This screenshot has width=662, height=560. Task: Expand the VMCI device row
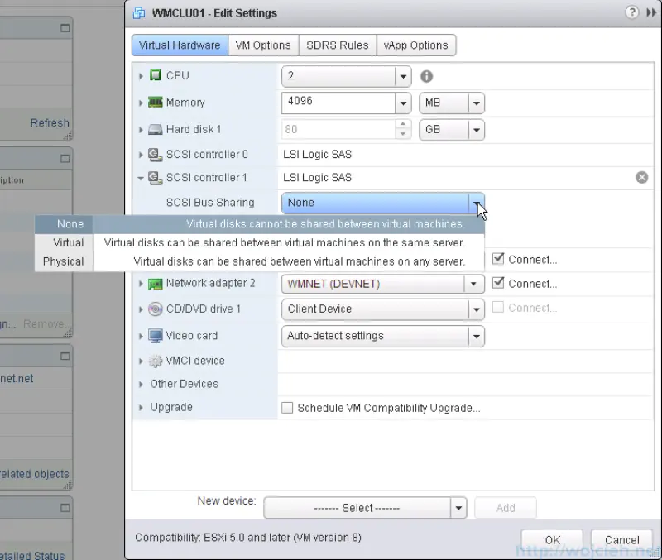point(142,361)
